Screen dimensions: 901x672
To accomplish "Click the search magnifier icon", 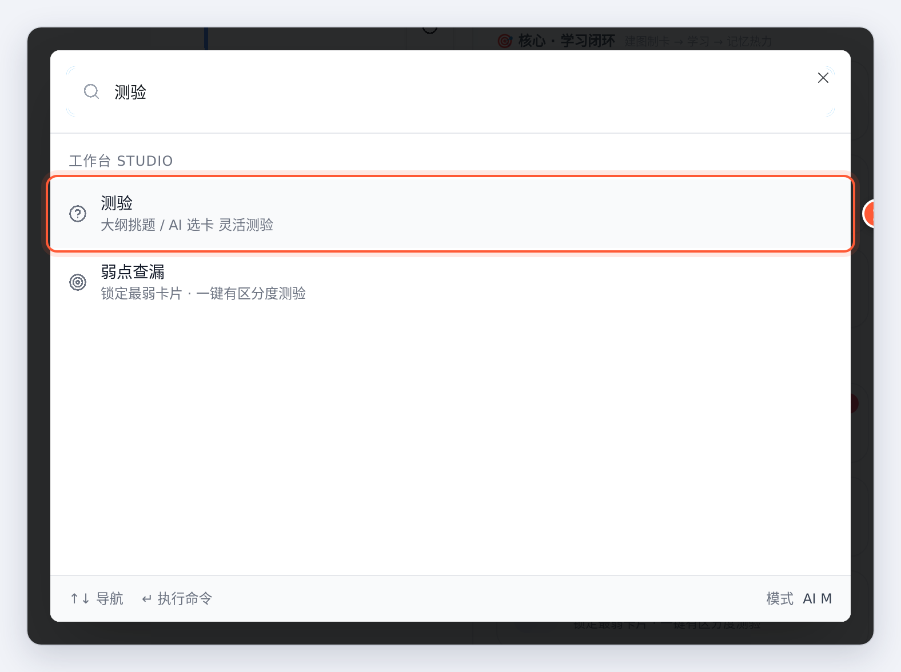I will pos(91,91).
